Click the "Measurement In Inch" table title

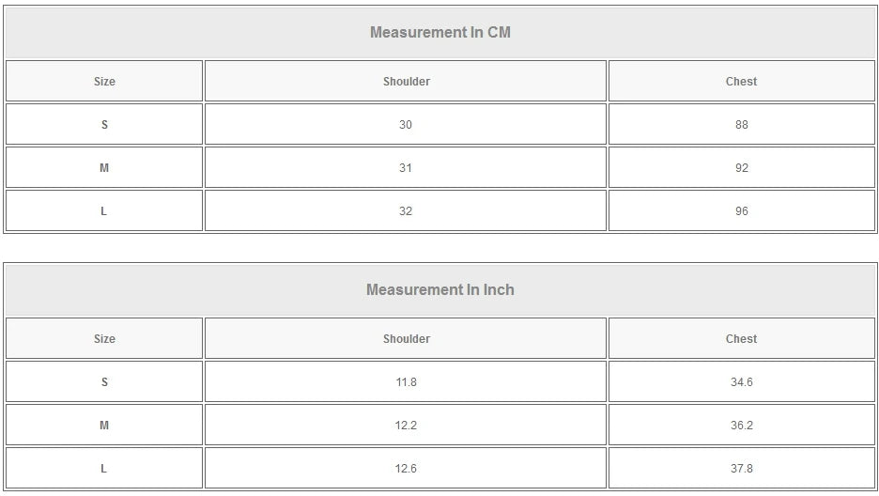(x=439, y=290)
